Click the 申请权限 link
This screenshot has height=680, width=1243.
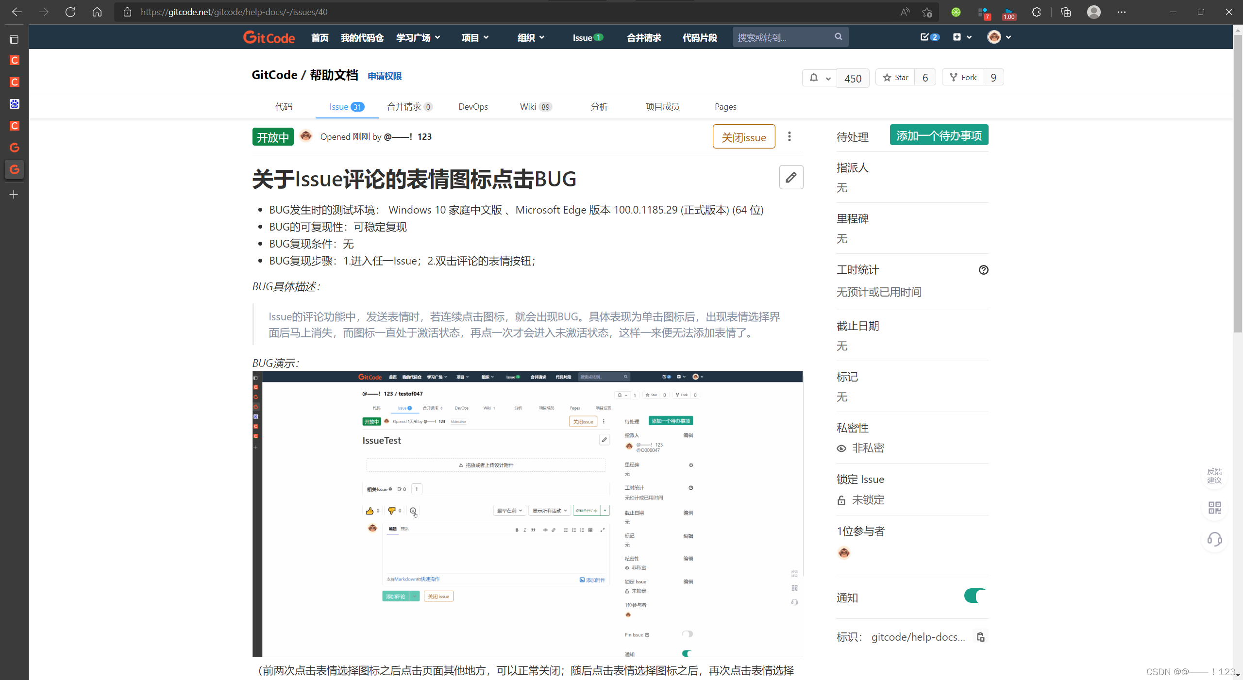(x=384, y=76)
